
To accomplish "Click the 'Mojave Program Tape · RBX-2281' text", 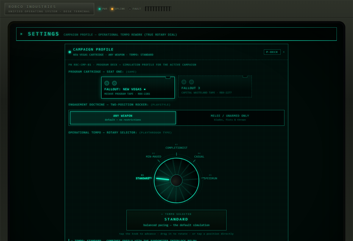I will click(127, 94).
